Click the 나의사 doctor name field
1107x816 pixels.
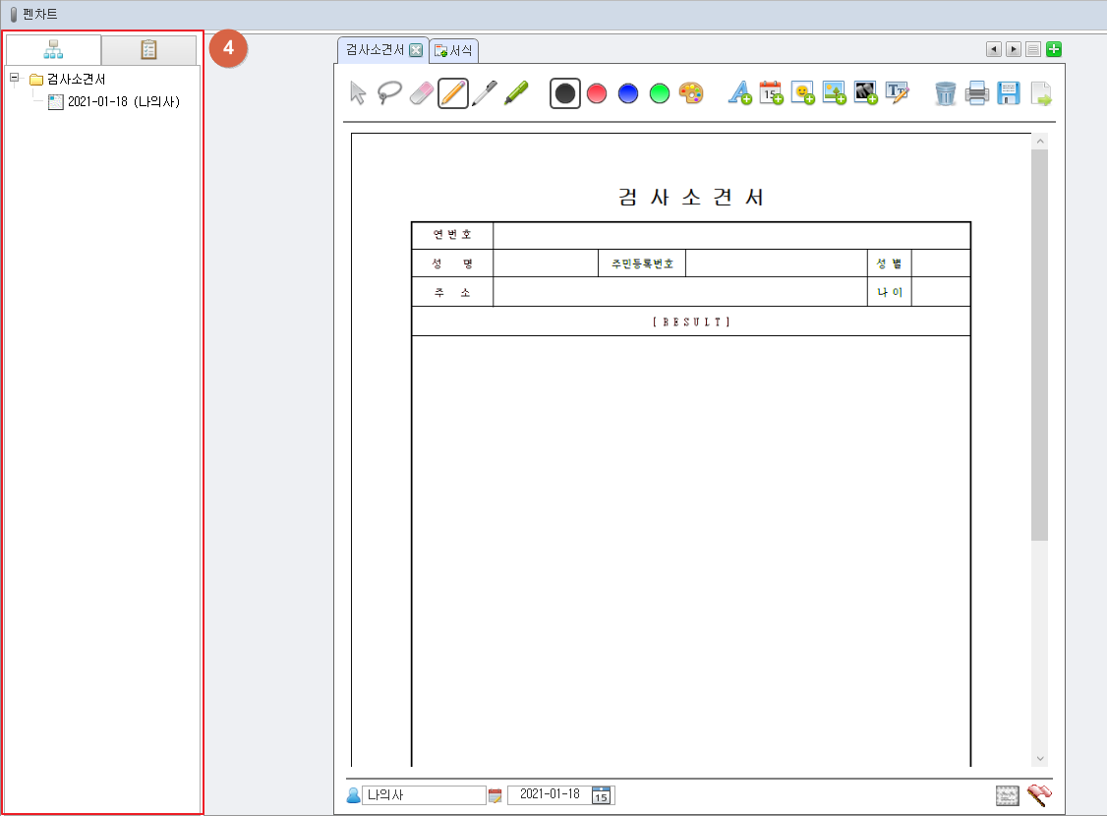423,795
